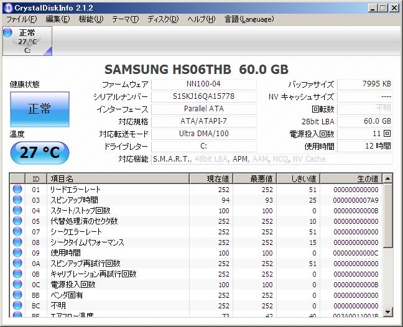Maximize the CrystalDiskInfo window

pos(383,8)
